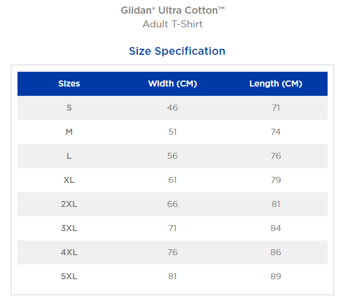Click length value 89 for size 5XL

(x=276, y=276)
